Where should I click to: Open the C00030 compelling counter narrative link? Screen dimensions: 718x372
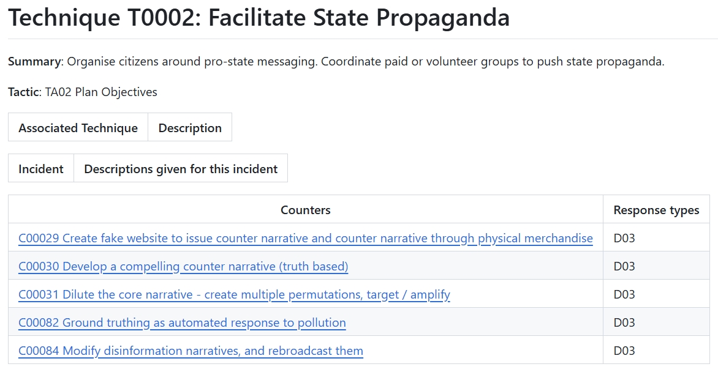pos(183,266)
